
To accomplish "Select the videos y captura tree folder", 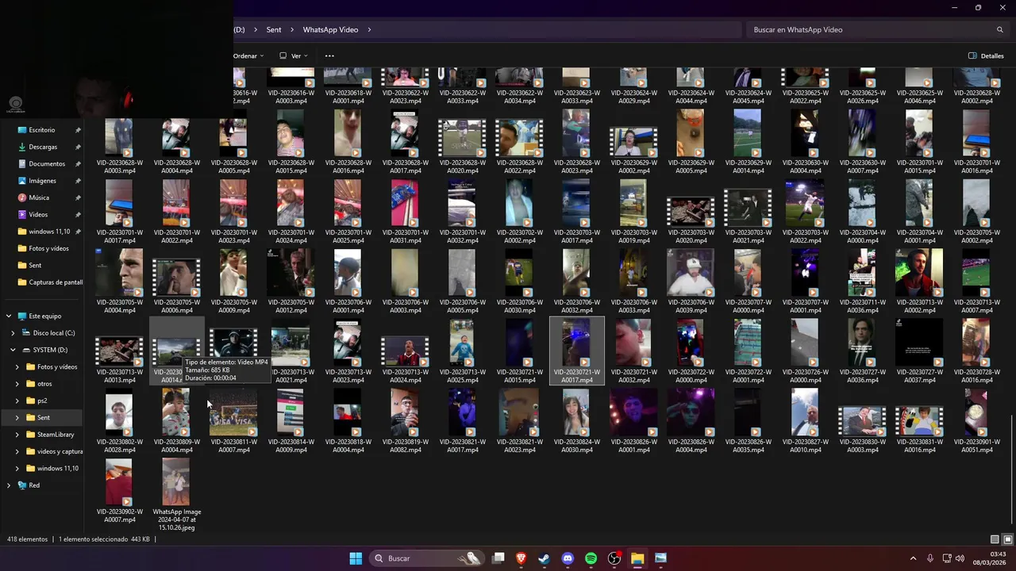I will click(x=54, y=451).
